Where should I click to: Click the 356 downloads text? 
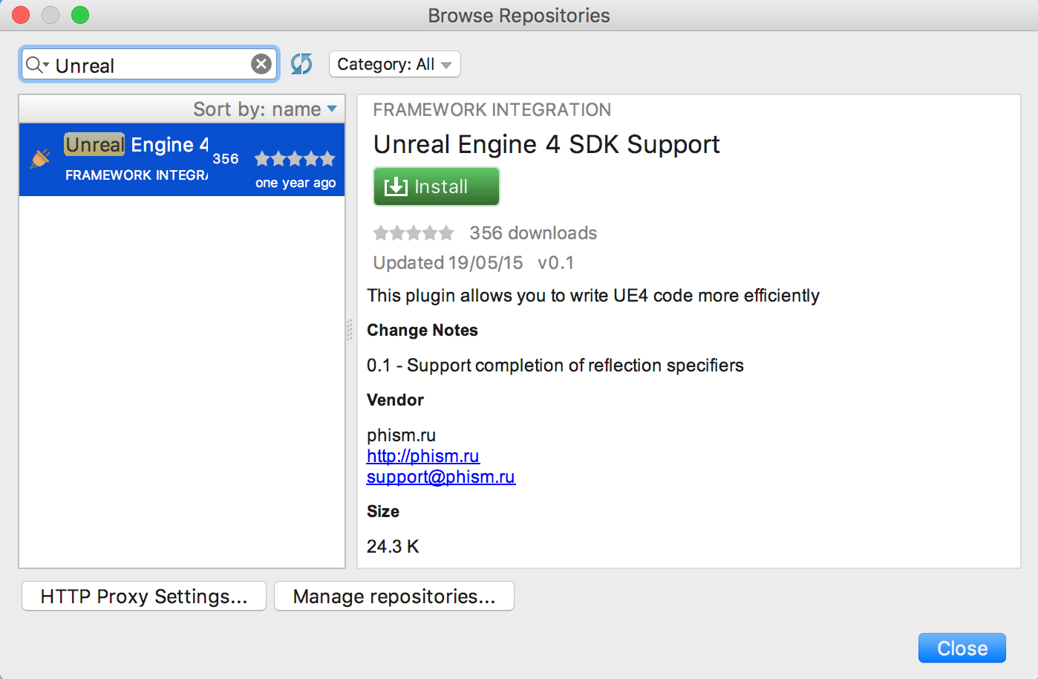point(533,233)
